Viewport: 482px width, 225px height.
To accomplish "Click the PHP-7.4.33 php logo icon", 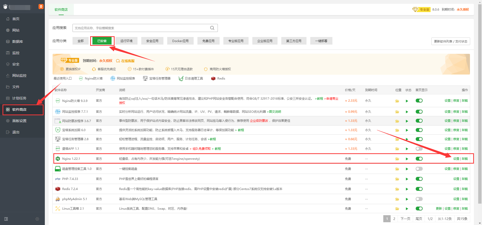I will [58, 179].
